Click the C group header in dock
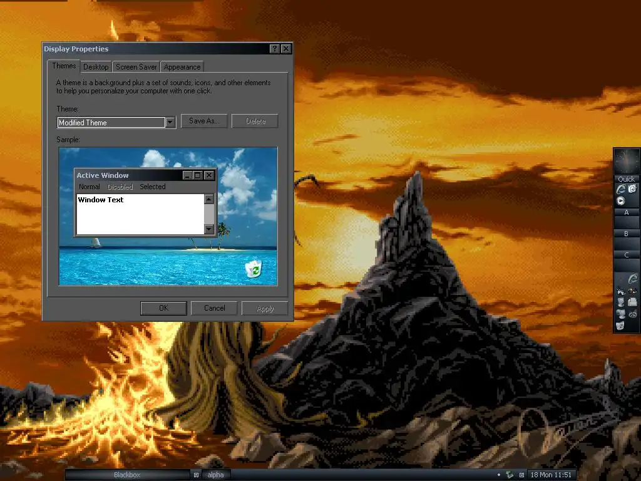 point(627,255)
